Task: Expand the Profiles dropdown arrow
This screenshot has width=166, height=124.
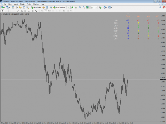Action: 9,7
